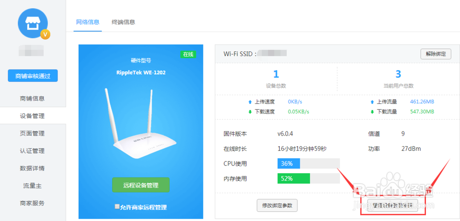Click the 设备总数 count 1
The image size is (460, 221).
point(276,74)
